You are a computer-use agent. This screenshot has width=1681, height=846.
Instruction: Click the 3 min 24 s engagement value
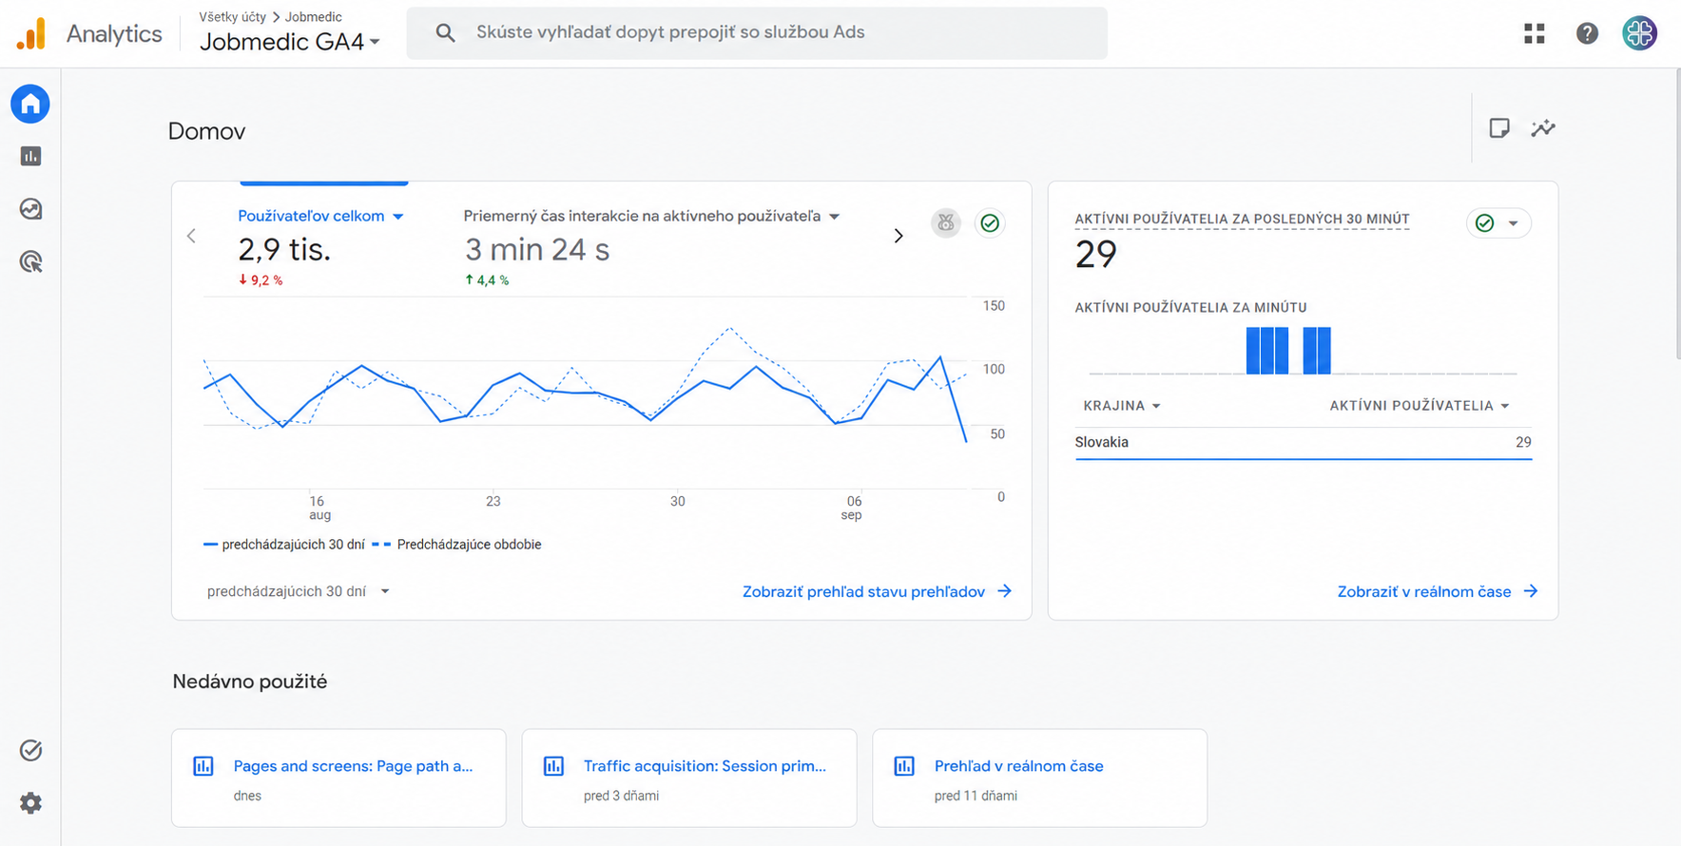click(537, 249)
